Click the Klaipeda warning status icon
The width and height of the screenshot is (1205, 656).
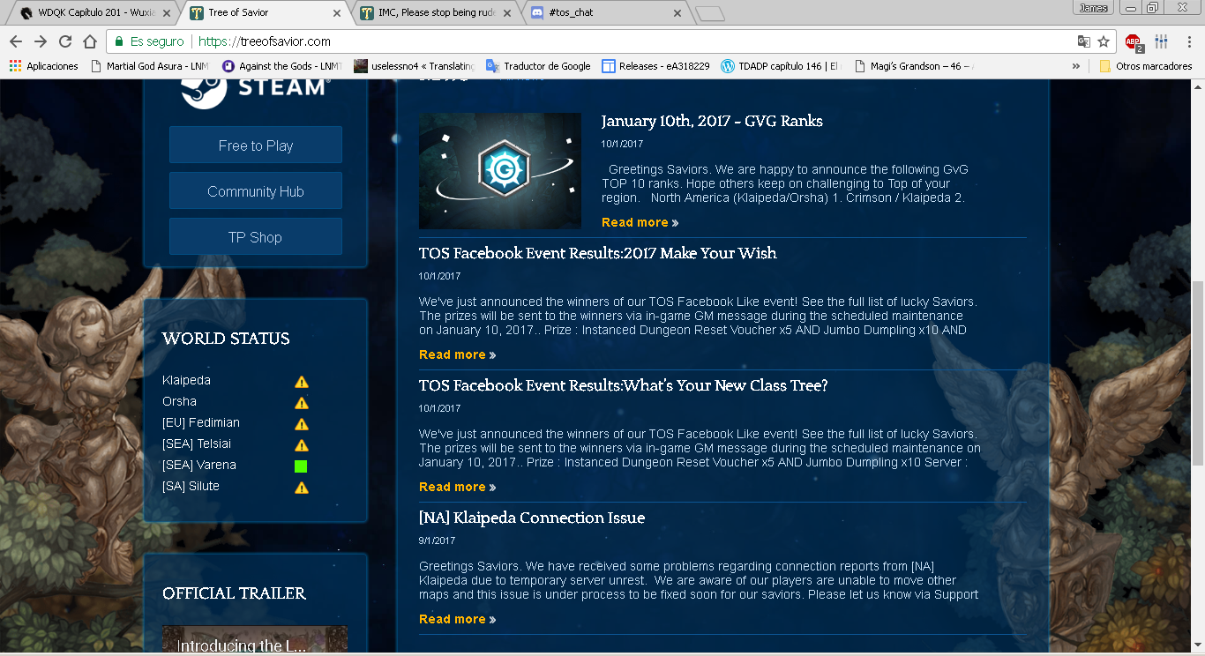[302, 382]
